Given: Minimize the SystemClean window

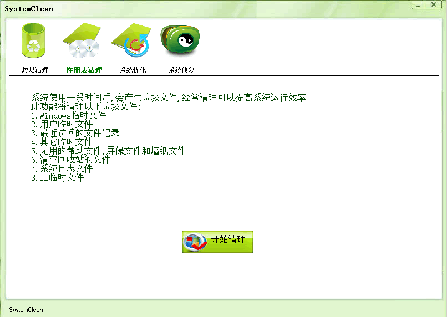Looking at the screenshot, I should pyautogui.click(x=418, y=5).
